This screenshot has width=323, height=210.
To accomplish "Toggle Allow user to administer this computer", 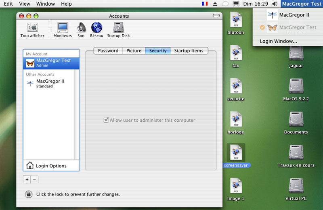I will [x=106, y=120].
